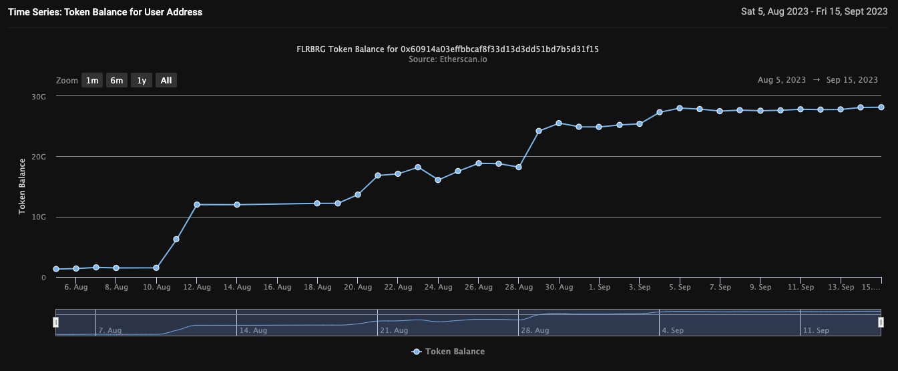Click the All zoom button

click(x=166, y=81)
